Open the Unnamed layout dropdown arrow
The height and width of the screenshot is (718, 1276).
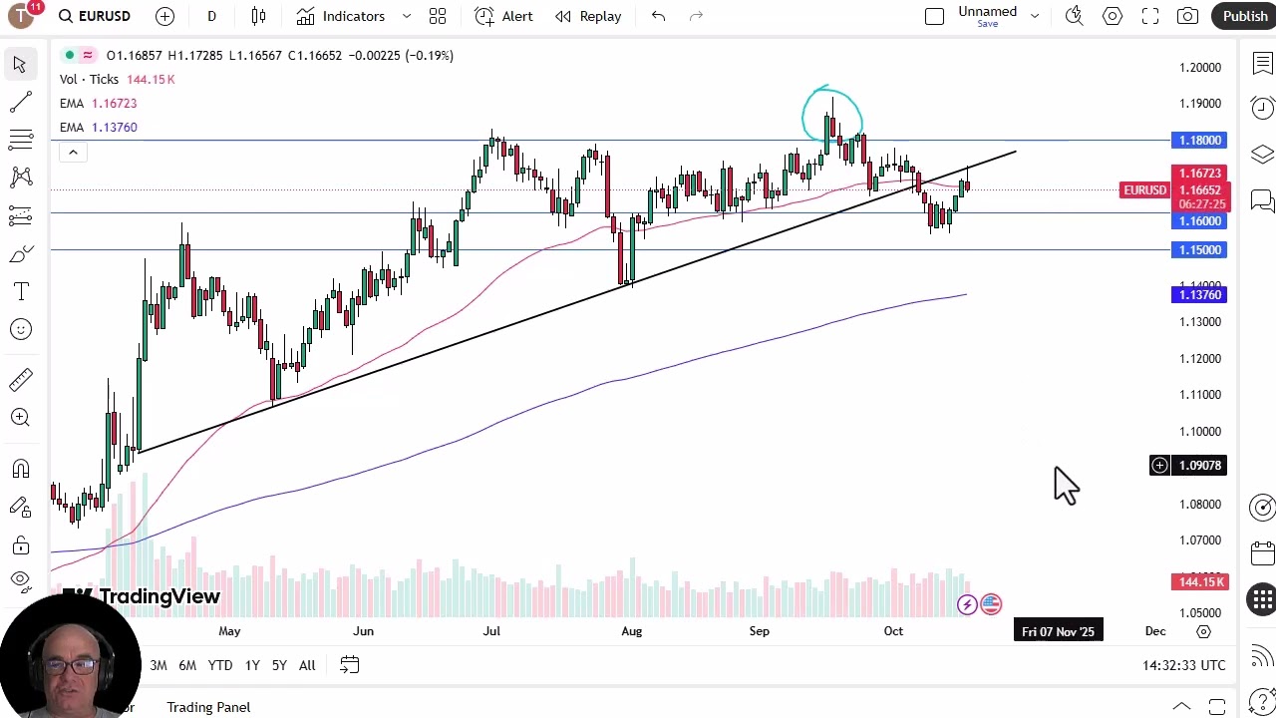click(x=1035, y=16)
